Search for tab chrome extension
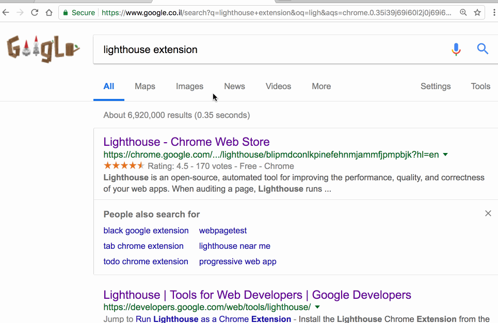 [x=143, y=246]
